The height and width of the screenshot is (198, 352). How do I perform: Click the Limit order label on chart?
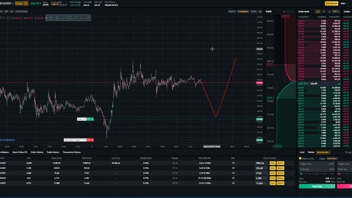82,119
